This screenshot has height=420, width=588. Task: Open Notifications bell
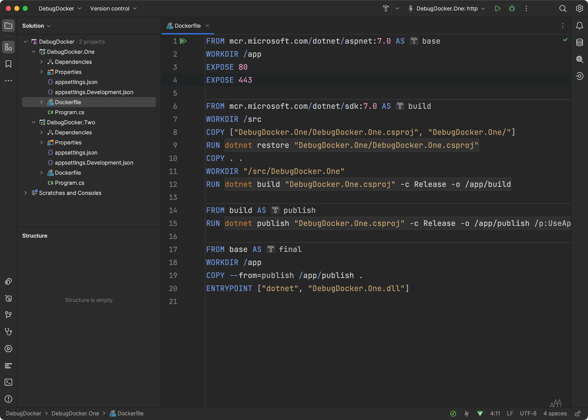point(580,26)
